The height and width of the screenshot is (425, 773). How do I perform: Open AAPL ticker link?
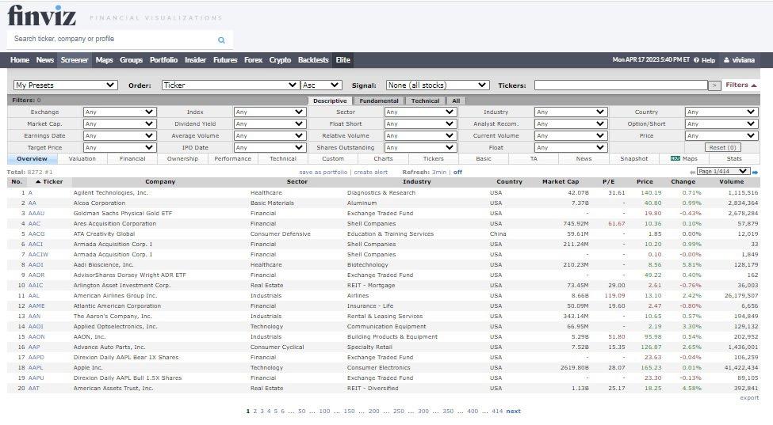(36, 368)
